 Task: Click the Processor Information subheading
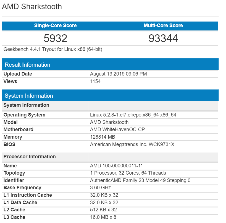click(110, 157)
